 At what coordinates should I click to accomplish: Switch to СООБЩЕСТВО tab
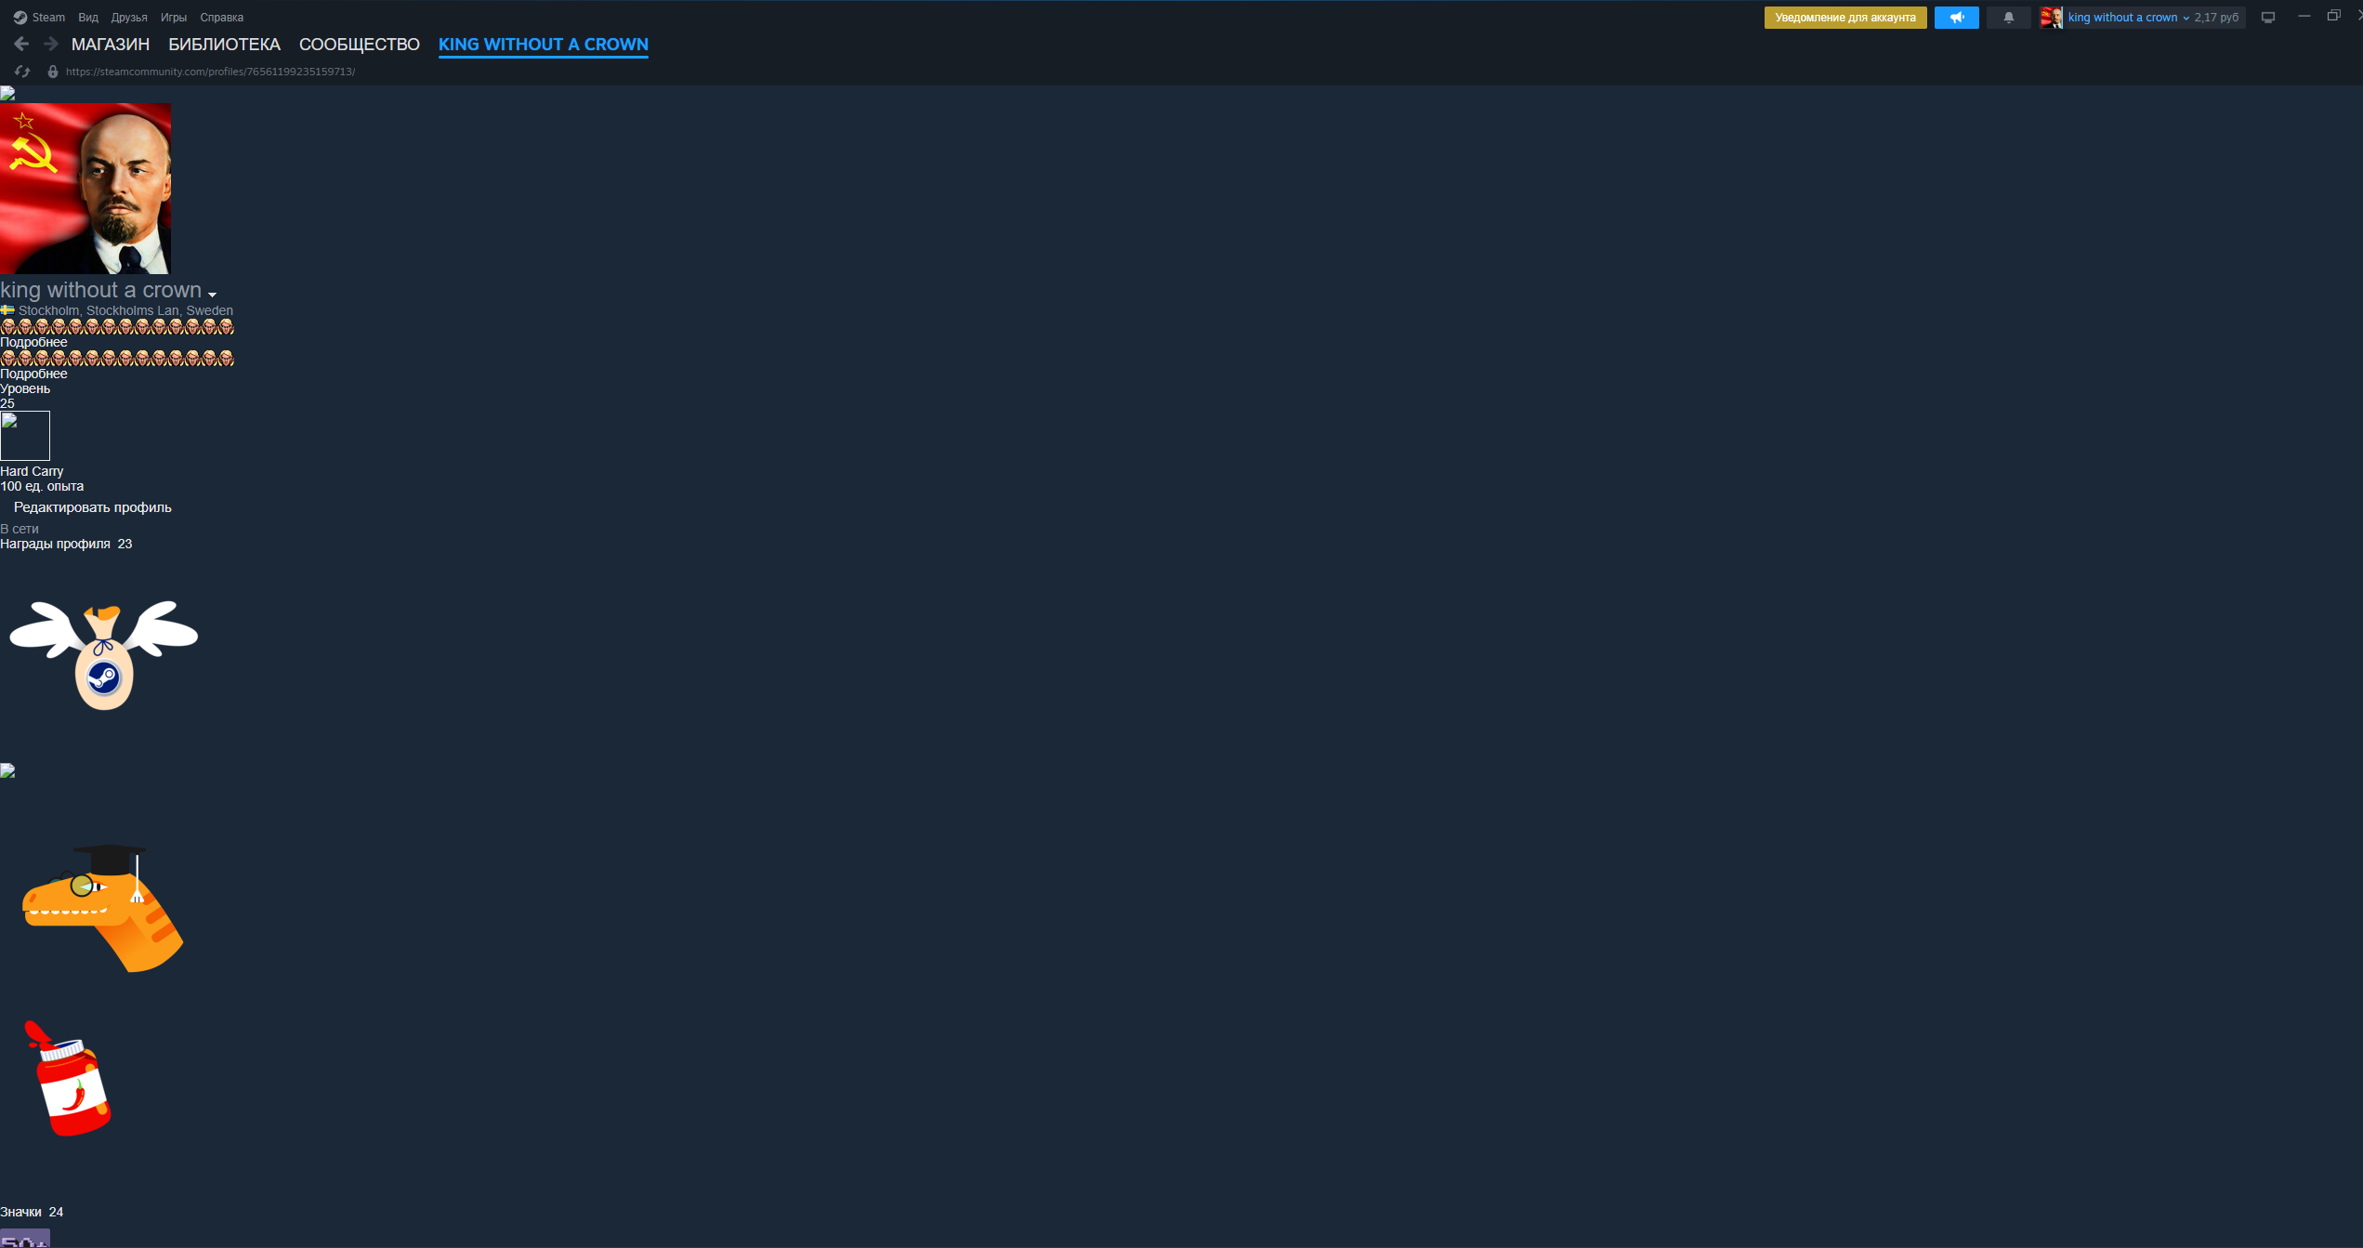click(x=360, y=45)
